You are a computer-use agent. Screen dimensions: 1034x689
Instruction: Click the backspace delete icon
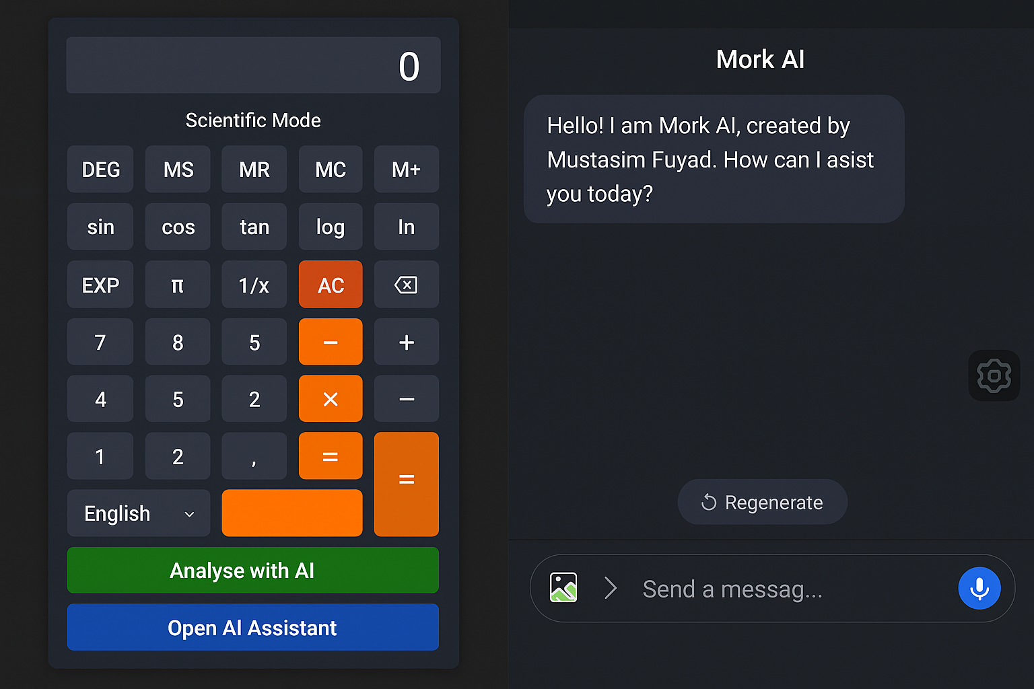click(406, 285)
